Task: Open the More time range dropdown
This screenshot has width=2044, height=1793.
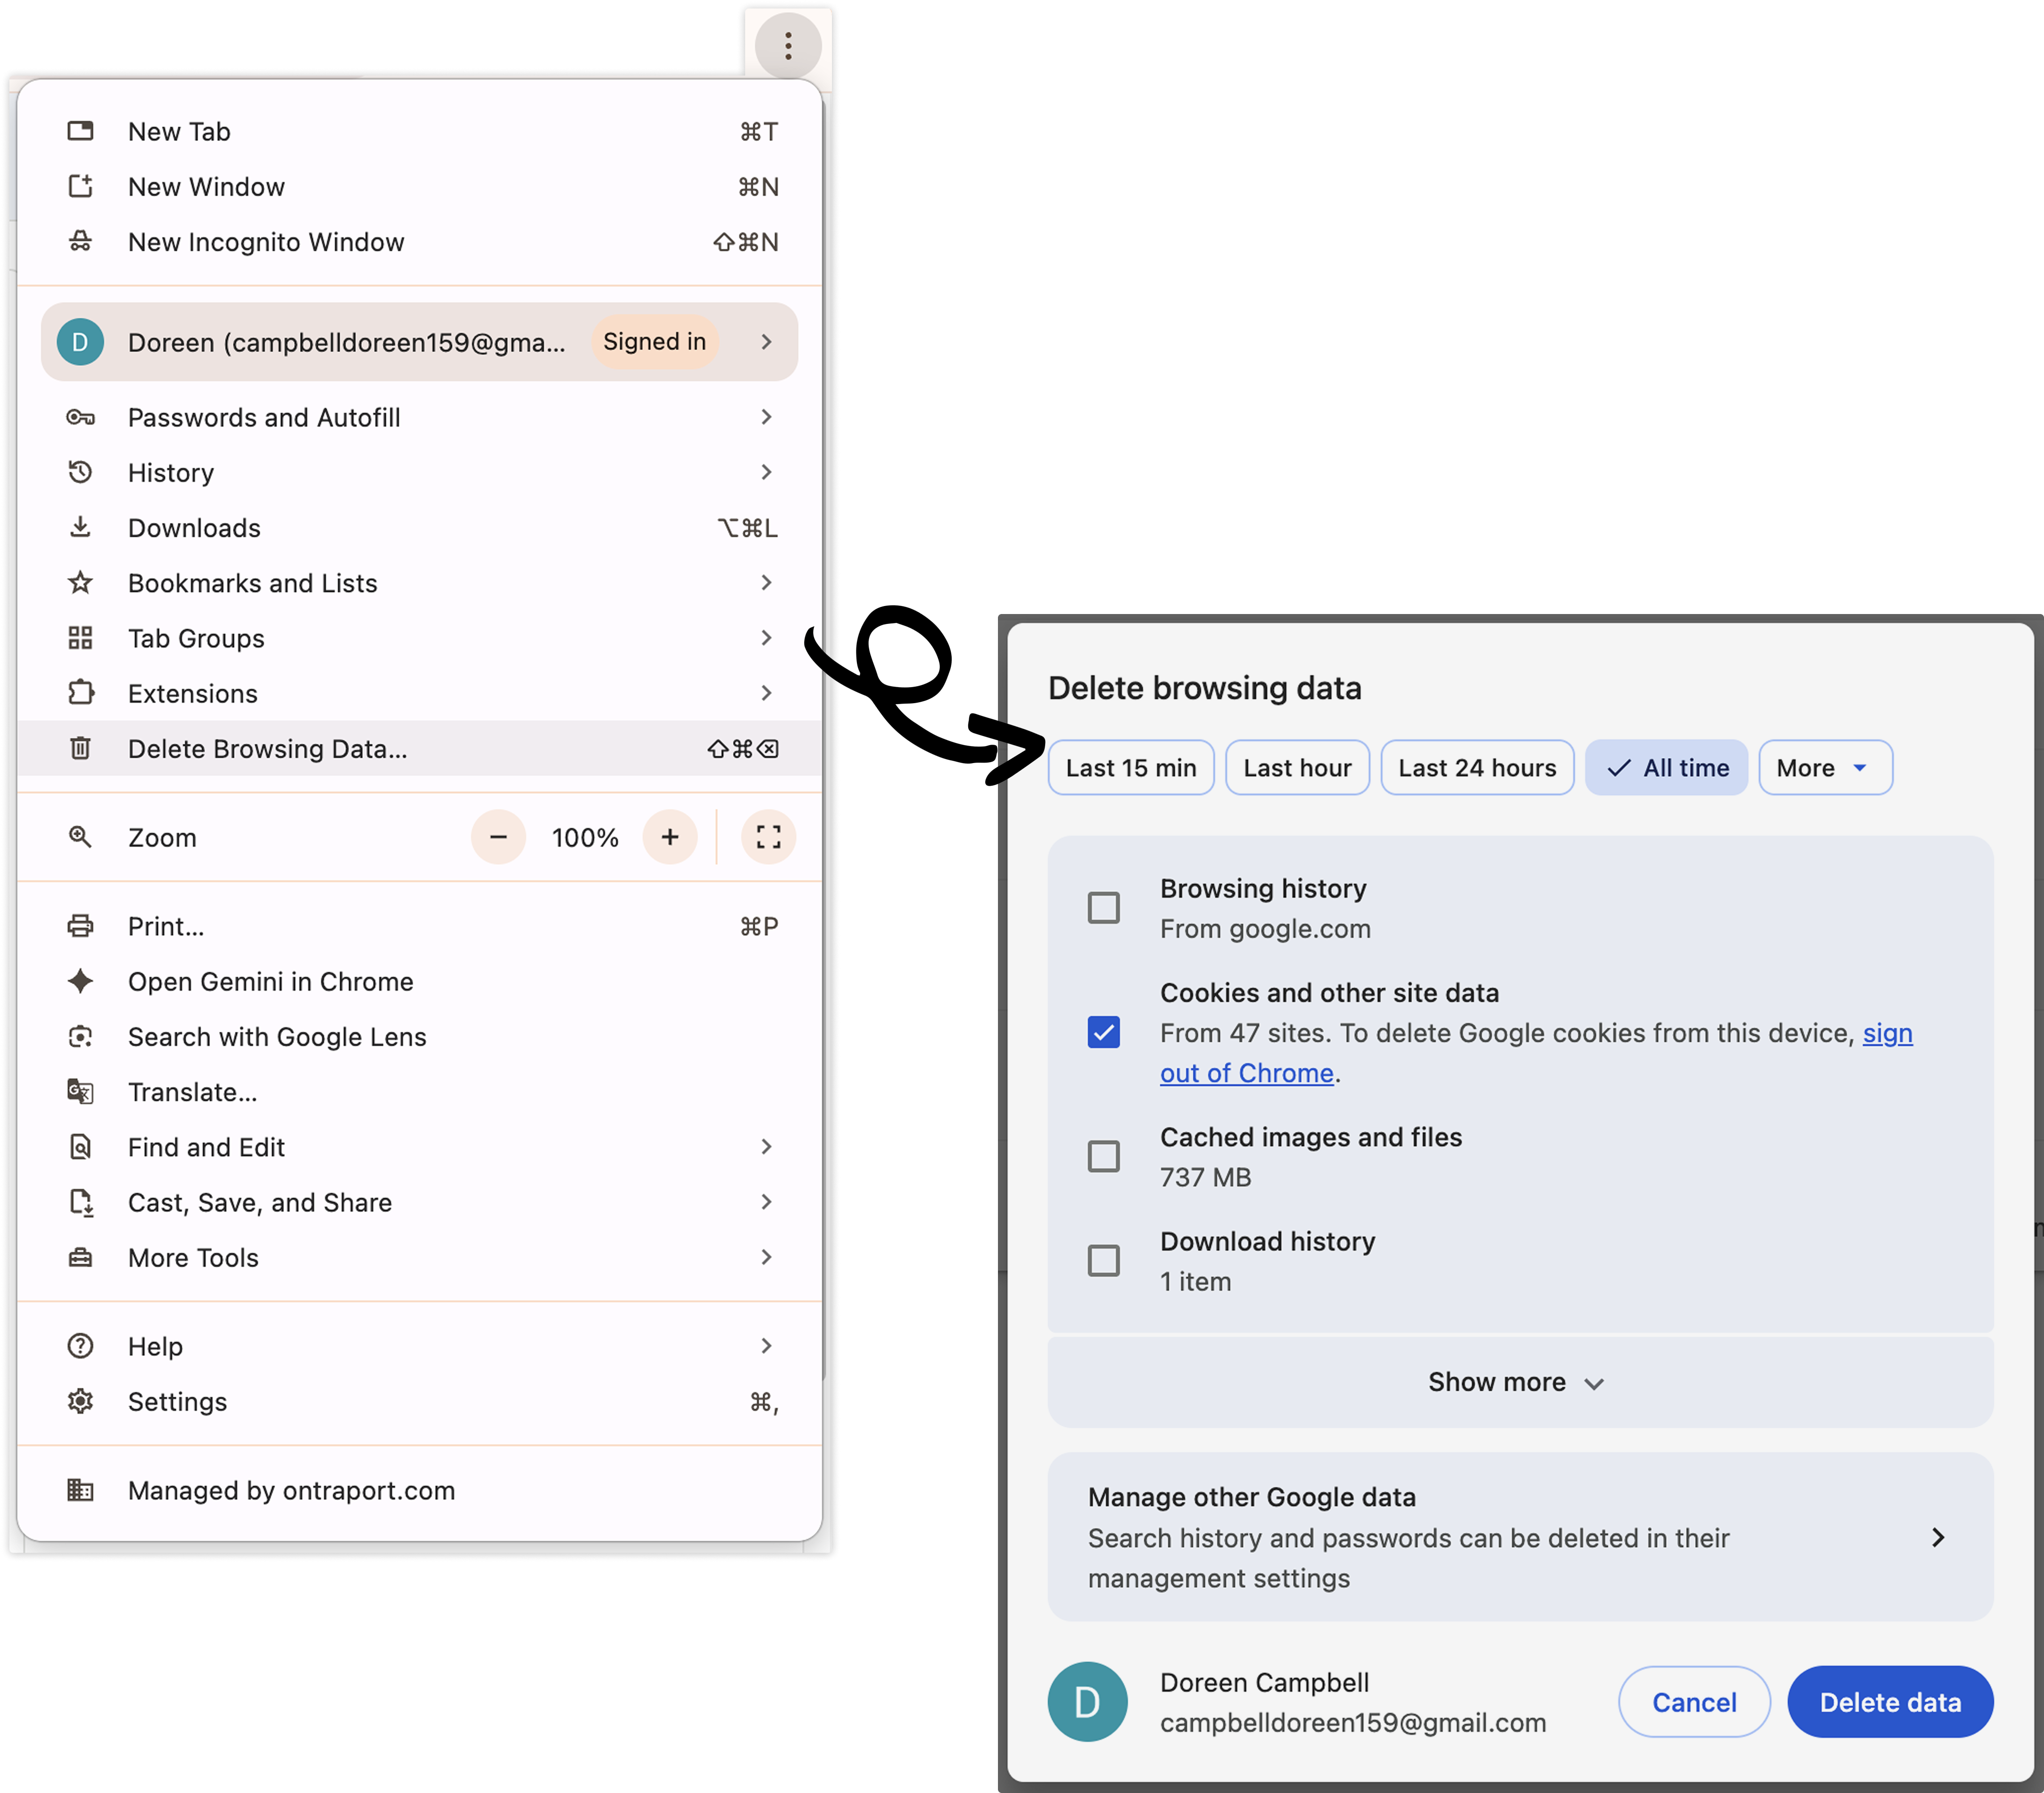Action: (x=1824, y=768)
